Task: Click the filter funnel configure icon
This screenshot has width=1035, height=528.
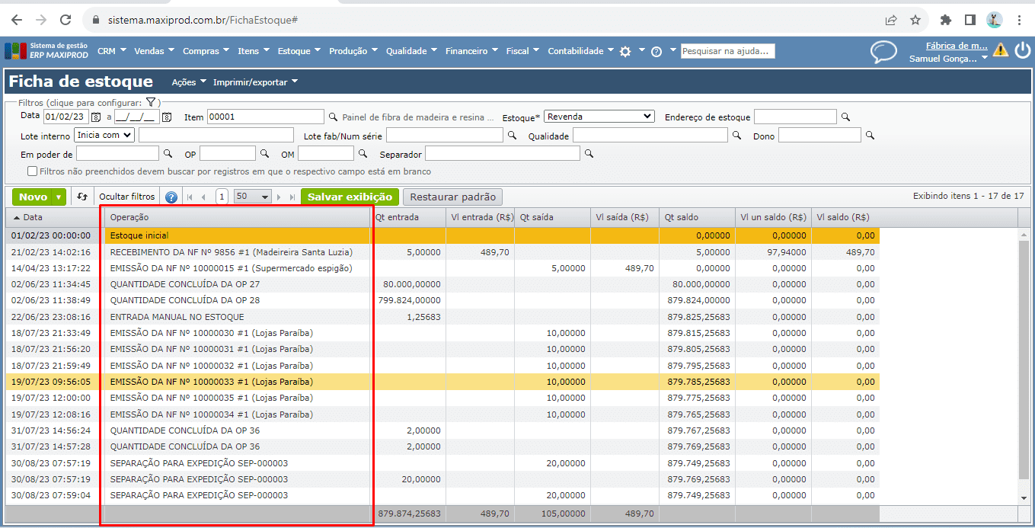Action: point(151,102)
